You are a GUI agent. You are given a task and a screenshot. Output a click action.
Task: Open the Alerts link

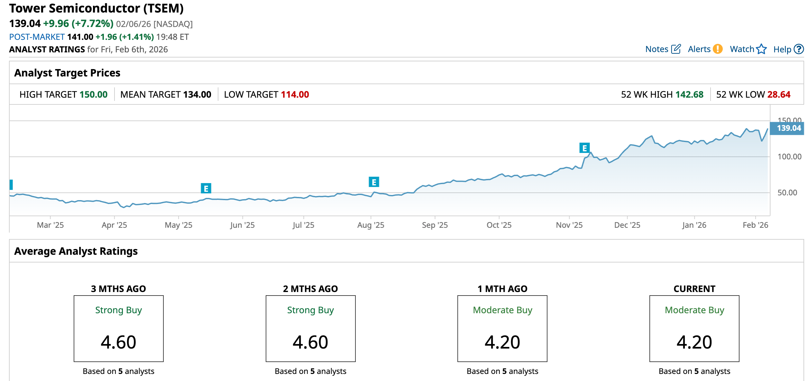coord(699,49)
